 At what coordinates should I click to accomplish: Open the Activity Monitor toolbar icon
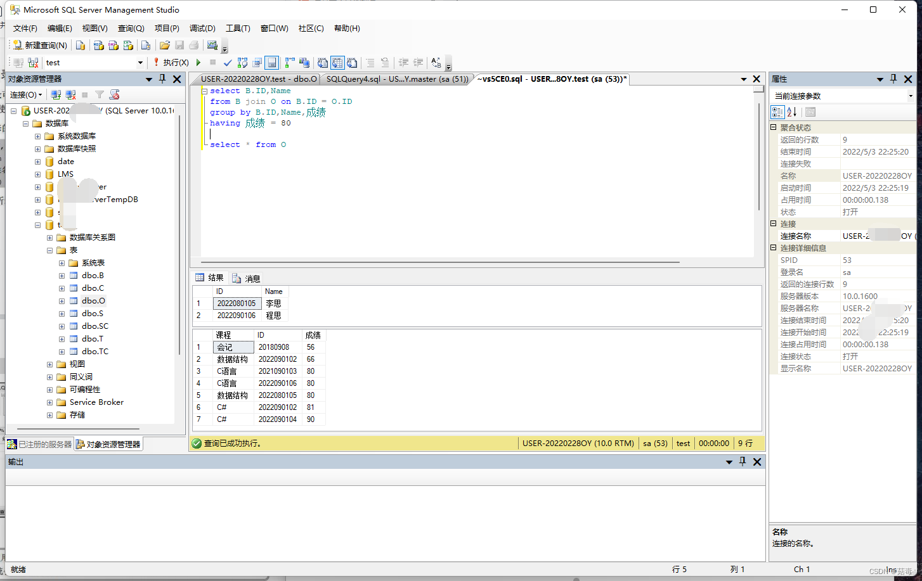click(212, 45)
